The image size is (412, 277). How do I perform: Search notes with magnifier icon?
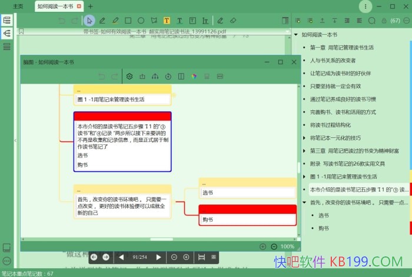[x=371, y=21]
